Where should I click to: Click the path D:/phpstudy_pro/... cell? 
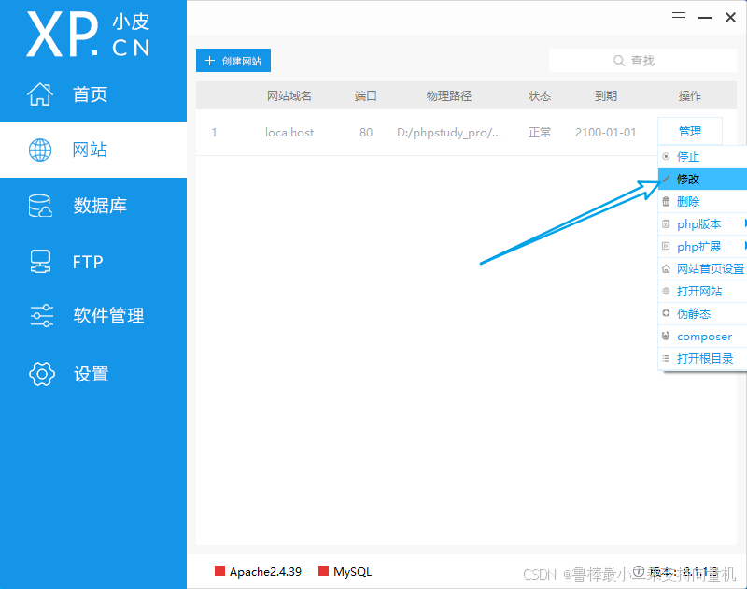coord(449,133)
